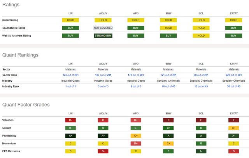
Task: Click the SA Analysts Rating row label
Action: point(14,28)
